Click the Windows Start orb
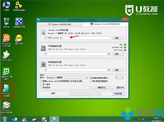Image resolution: width=164 pixels, height=122 pixels. pyautogui.click(x=5, y=119)
